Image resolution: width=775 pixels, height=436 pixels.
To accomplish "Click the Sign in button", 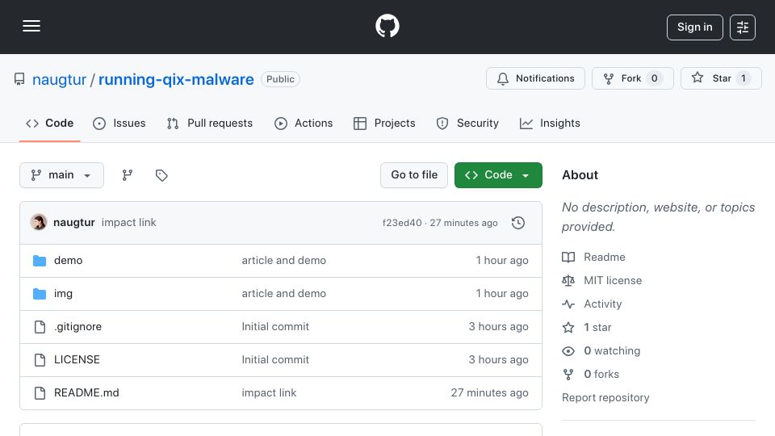I will (694, 27).
